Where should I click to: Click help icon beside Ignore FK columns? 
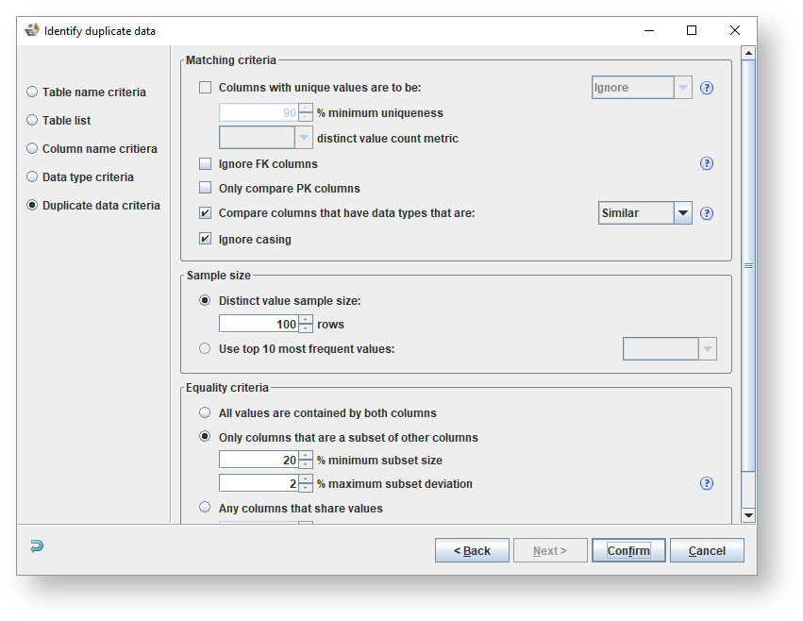pos(706,163)
